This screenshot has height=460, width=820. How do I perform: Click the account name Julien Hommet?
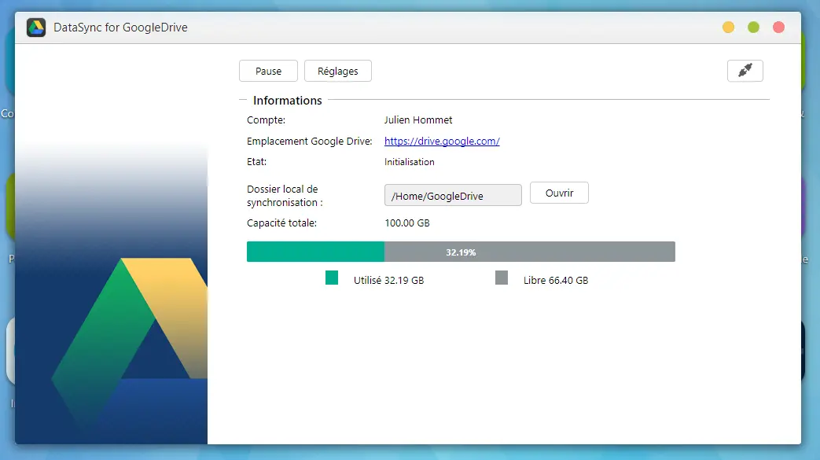[x=420, y=120]
